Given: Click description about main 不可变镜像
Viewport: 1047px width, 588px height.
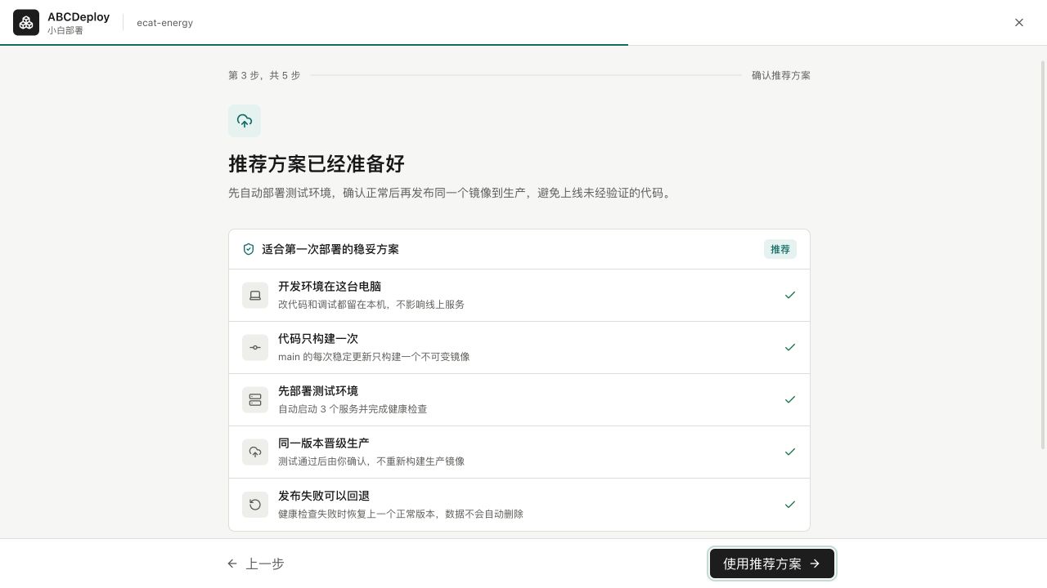Looking at the screenshot, I should tap(374, 357).
